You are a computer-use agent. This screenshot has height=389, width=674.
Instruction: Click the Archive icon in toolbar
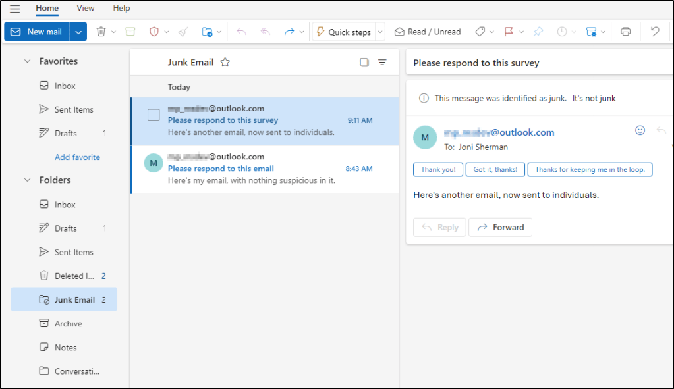pyautogui.click(x=130, y=32)
